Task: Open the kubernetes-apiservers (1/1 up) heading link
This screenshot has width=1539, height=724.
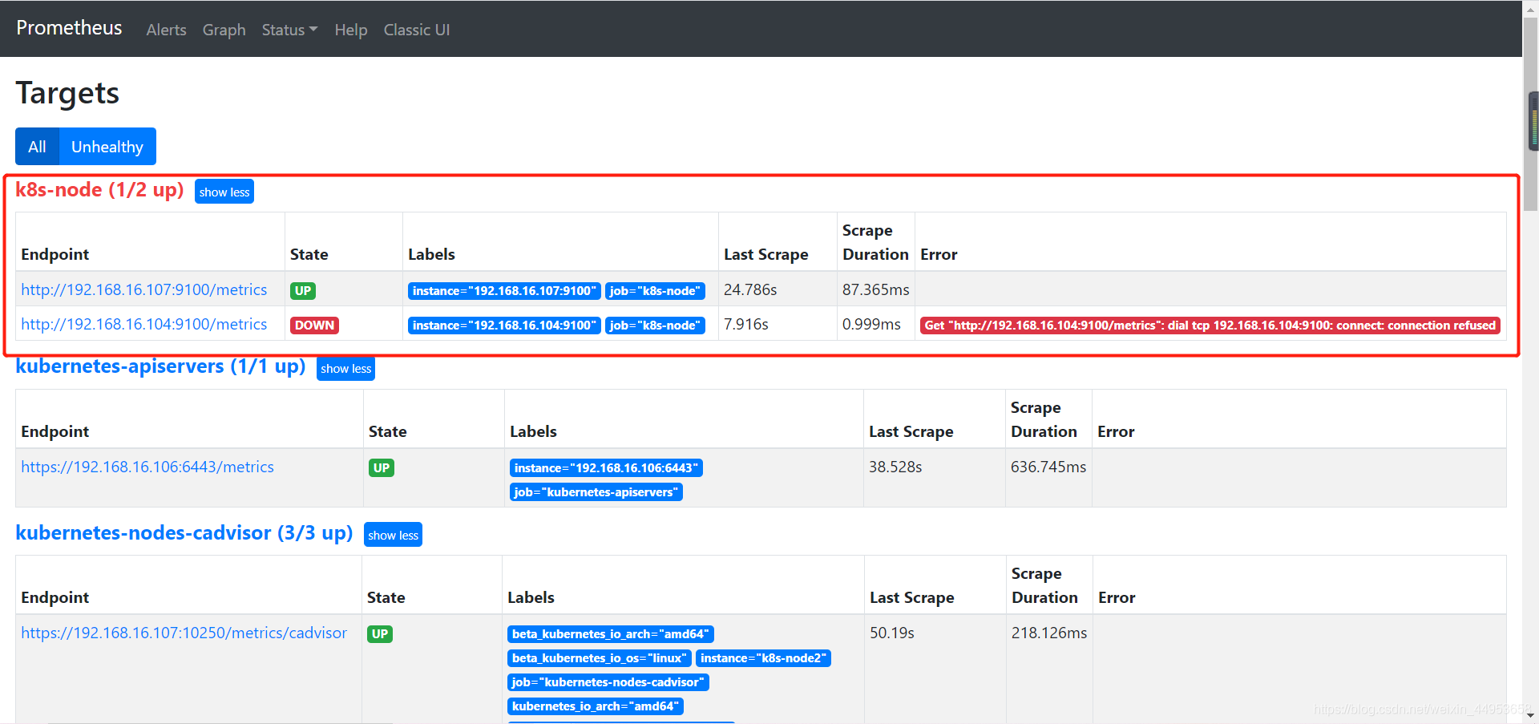Action: (160, 366)
